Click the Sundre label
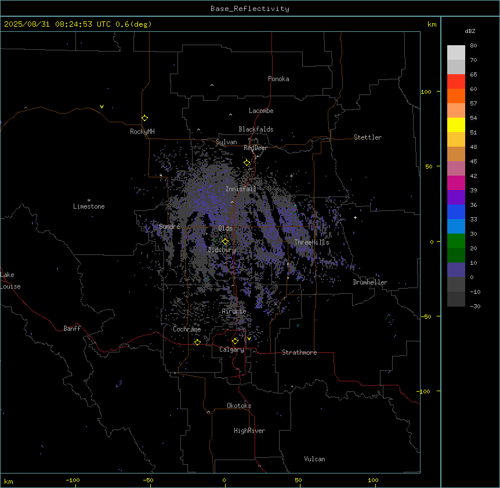Viewport: 500px width, 488px height. pos(169,227)
